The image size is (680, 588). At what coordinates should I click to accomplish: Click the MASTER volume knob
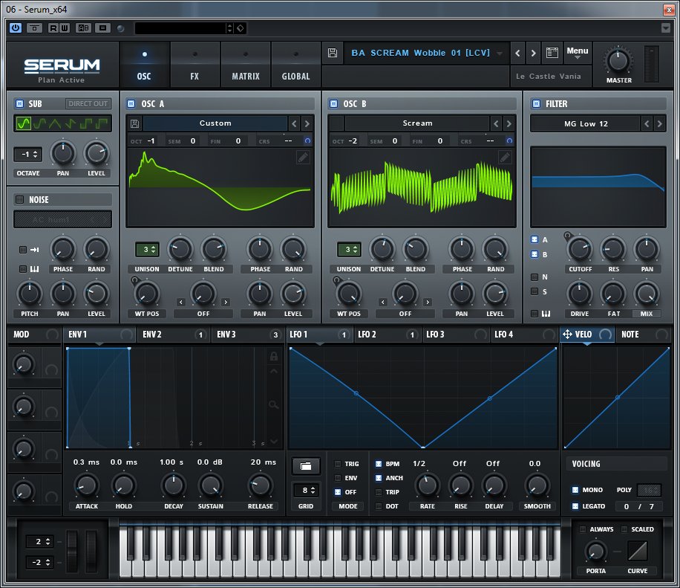pos(618,61)
